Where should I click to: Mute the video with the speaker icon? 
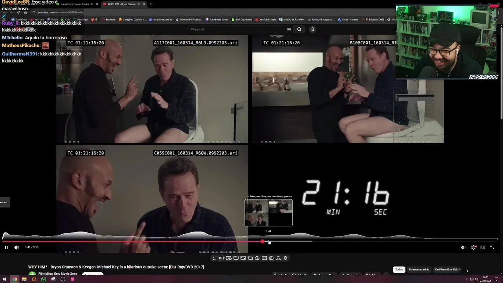coord(17,247)
